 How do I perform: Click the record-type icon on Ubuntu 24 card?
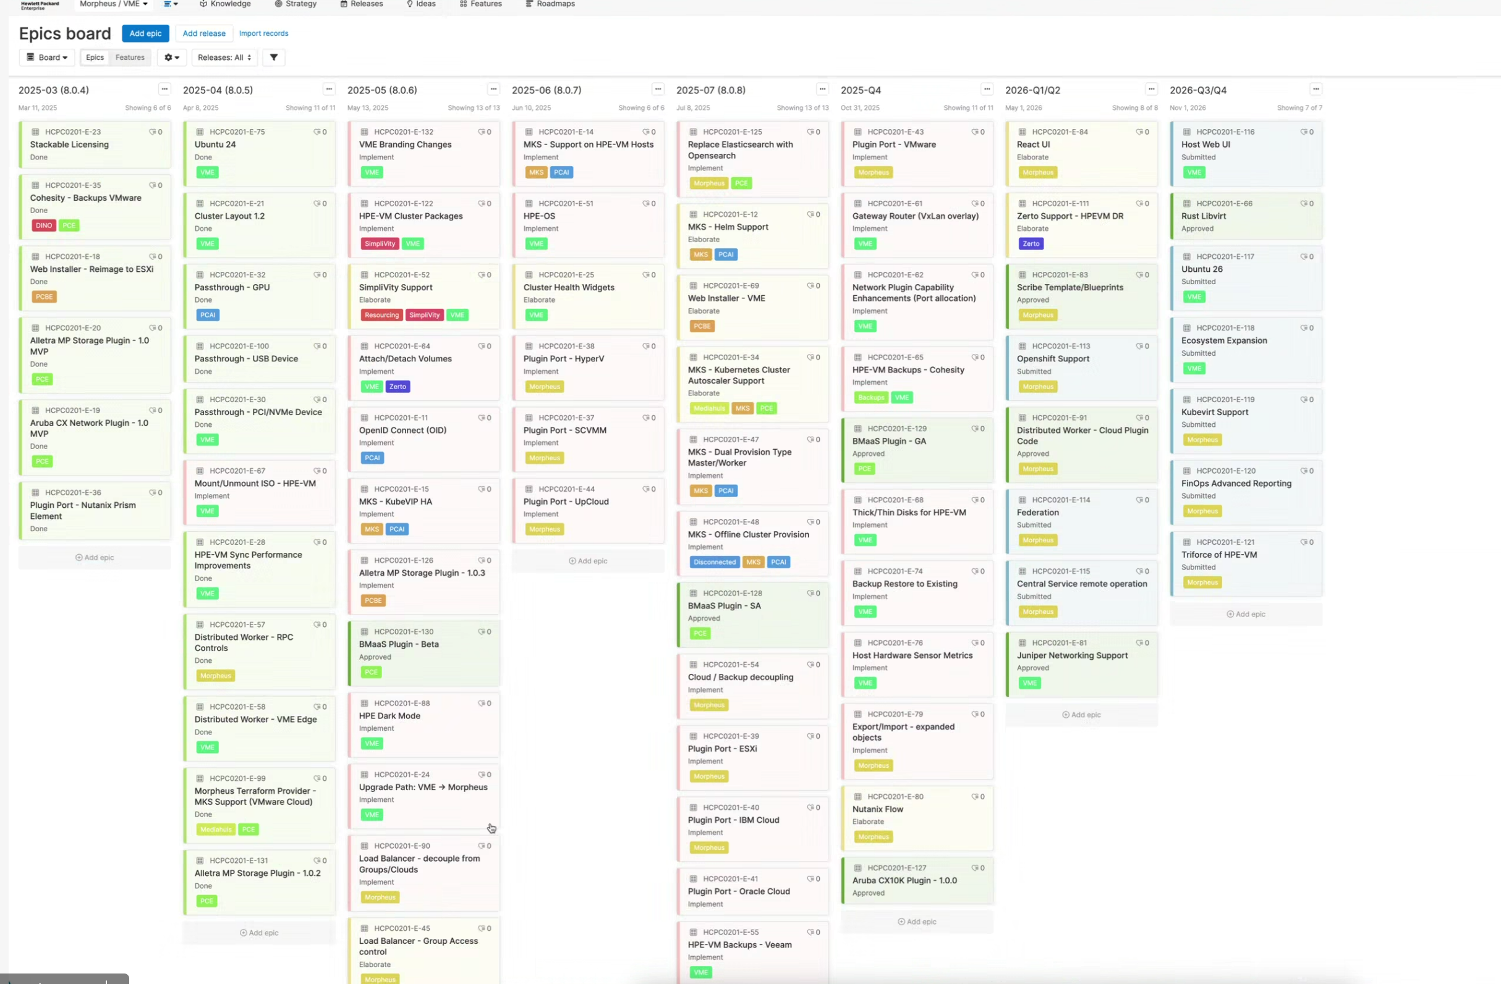point(200,132)
